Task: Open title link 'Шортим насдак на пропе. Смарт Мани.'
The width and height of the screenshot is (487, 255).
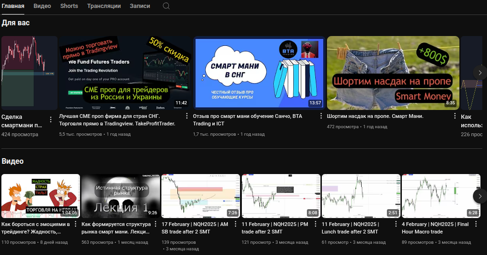Action: pos(375,117)
